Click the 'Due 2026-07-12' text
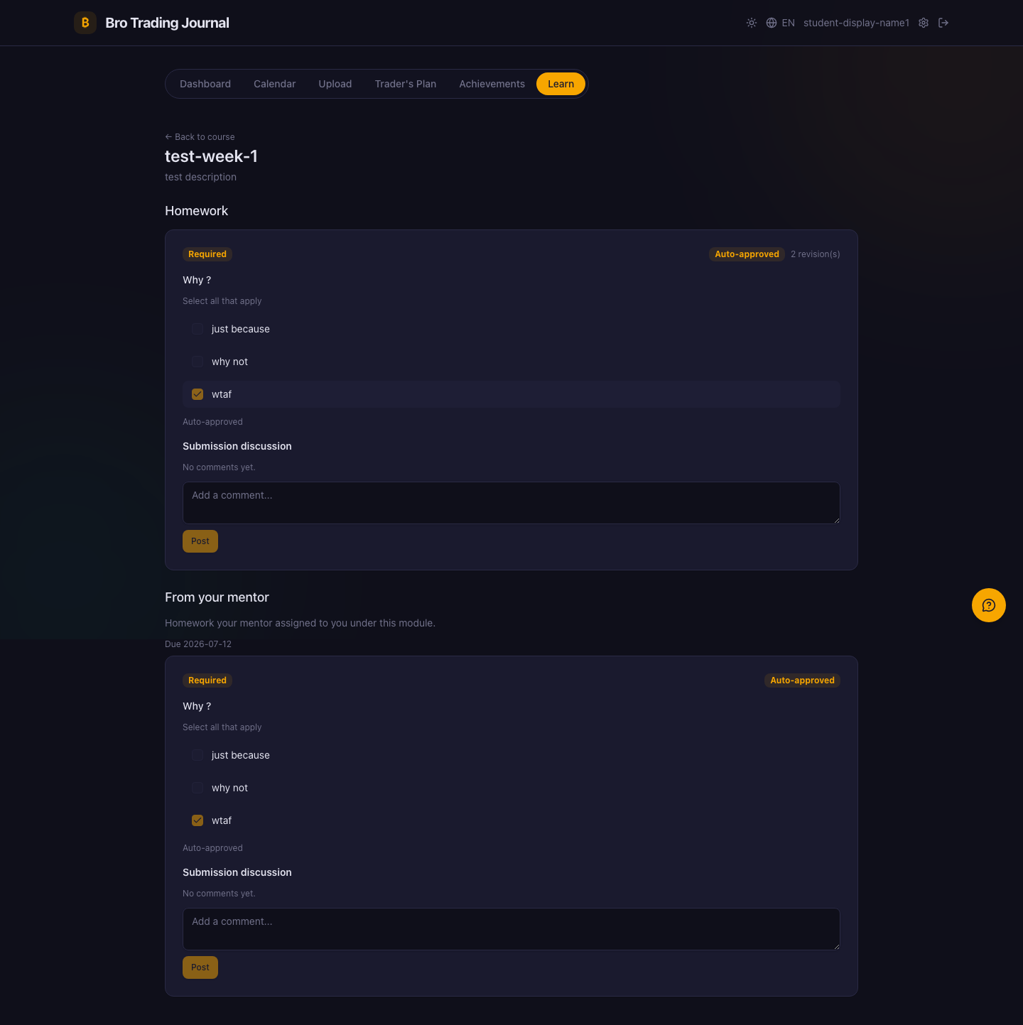This screenshot has height=1025, width=1023. (198, 644)
